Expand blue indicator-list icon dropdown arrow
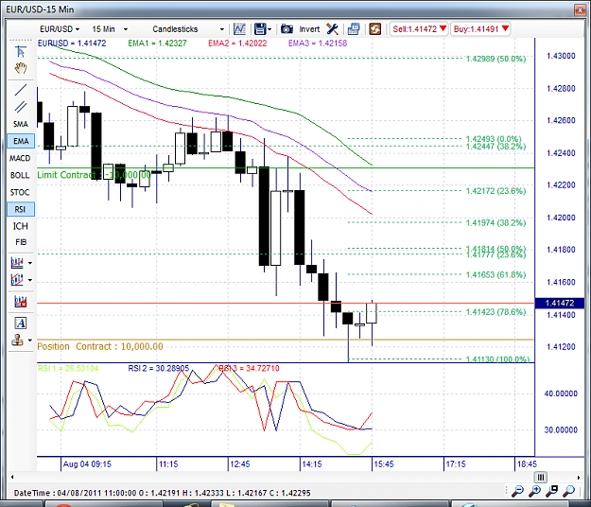 tap(29, 263)
